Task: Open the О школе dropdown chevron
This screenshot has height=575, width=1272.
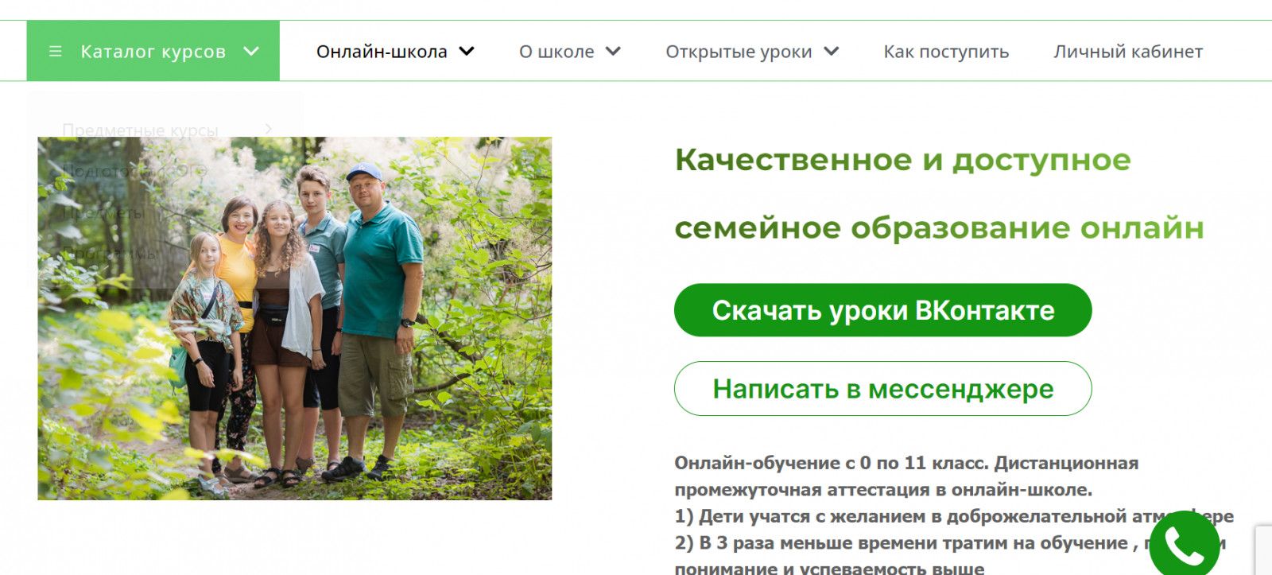Action: 613,51
